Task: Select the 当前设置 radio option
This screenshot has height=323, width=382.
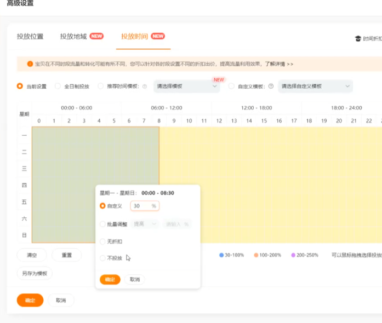Action: [x=20, y=86]
